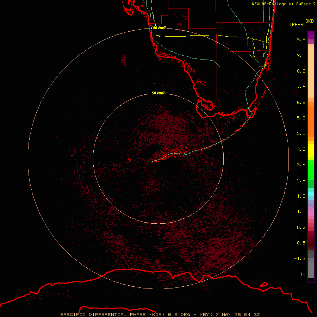Pick the yellow segment of the color bar
Screen dimensions: 317x317
[x=311, y=151]
